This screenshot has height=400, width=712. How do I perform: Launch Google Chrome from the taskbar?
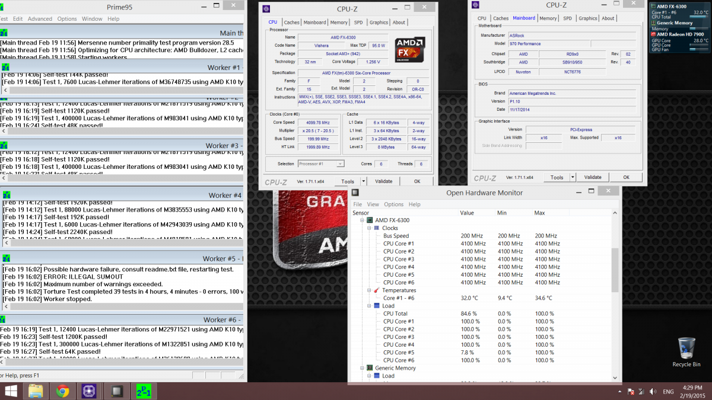click(x=62, y=391)
